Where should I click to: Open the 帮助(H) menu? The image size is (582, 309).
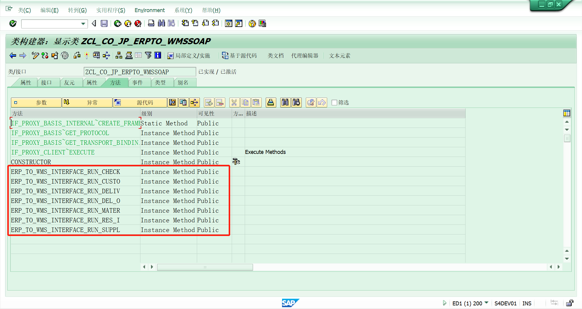point(211,10)
